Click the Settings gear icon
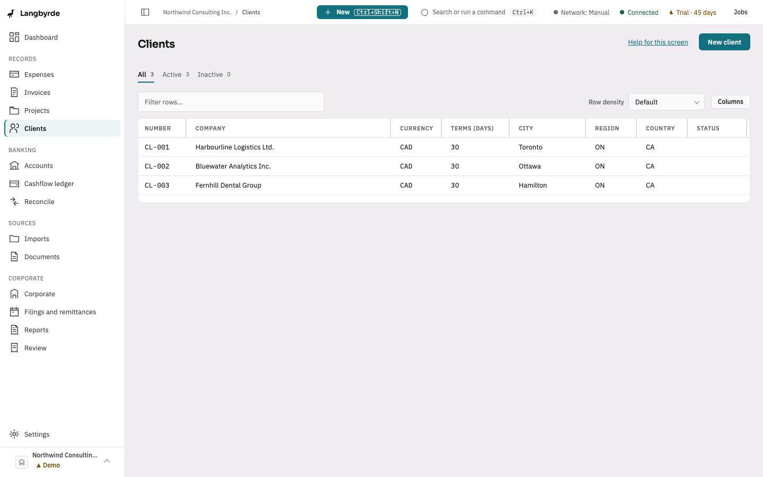 click(14, 434)
